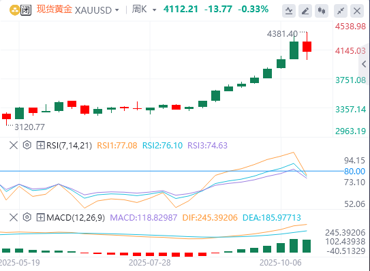This screenshot has height=271, width=370.
Task: Click the DIF:245.39206 value
Action: [210, 218]
